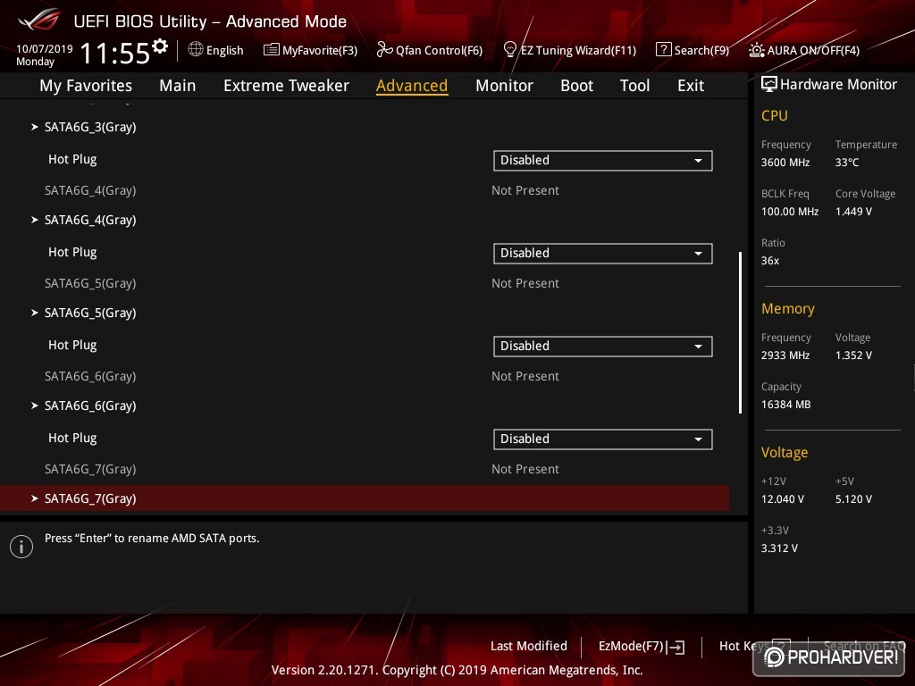Click the Qfan Control fan icon
The image size is (915, 686).
point(384,50)
